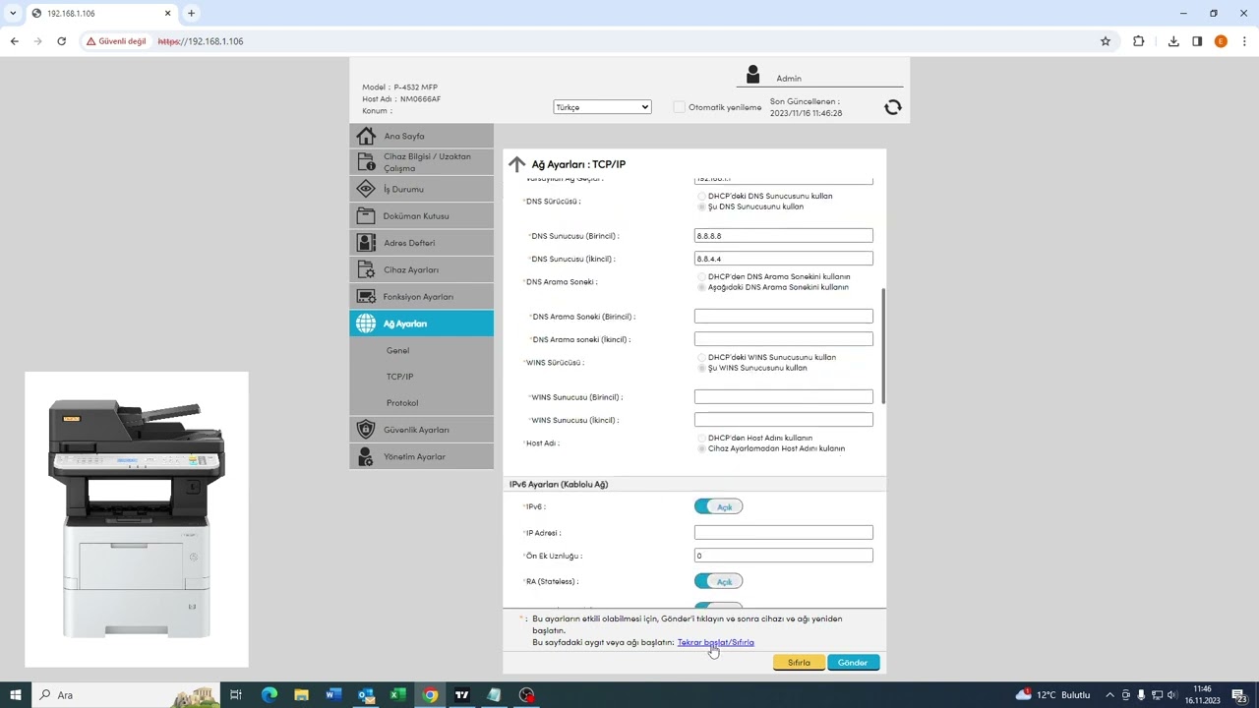The width and height of the screenshot is (1259, 708).
Task: Open the browser downloads icon
Action: [1173, 41]
